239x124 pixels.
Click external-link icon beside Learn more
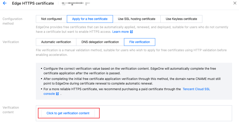click(x=131, y=32)
